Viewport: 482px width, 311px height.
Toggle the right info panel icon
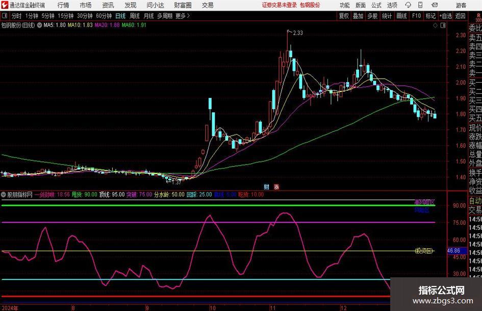coord(443,26)
